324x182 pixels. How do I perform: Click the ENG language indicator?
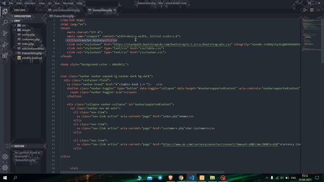click(294, 177)
